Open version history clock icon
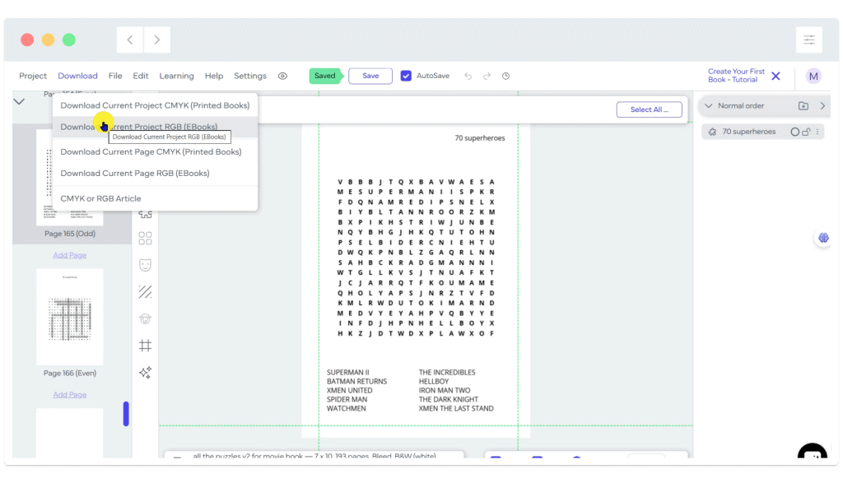This screenshot has width=843, height=483. coord(506,77)
